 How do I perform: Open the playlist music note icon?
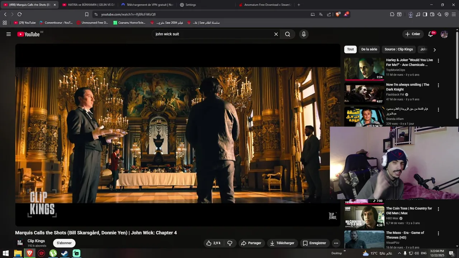point(418,14)
